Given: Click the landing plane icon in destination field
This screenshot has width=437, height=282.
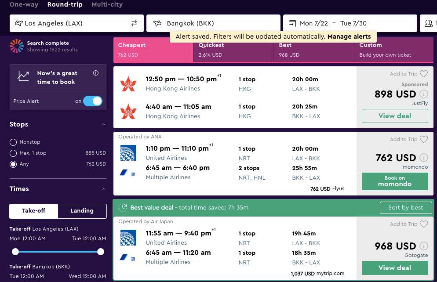Looking at the screenshot, I should [157, 23].
